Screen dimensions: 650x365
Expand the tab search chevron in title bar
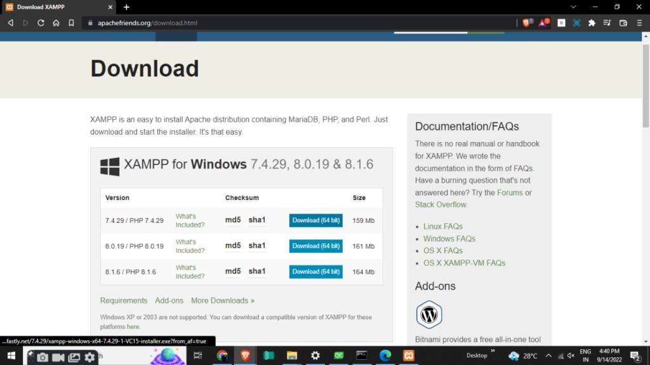click(574, 7)
